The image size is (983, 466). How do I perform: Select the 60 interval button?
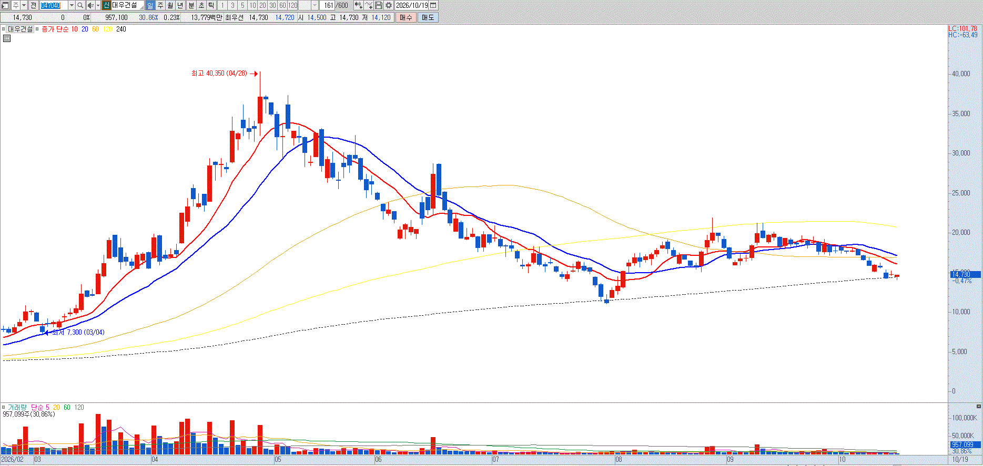tap(282, 5)
